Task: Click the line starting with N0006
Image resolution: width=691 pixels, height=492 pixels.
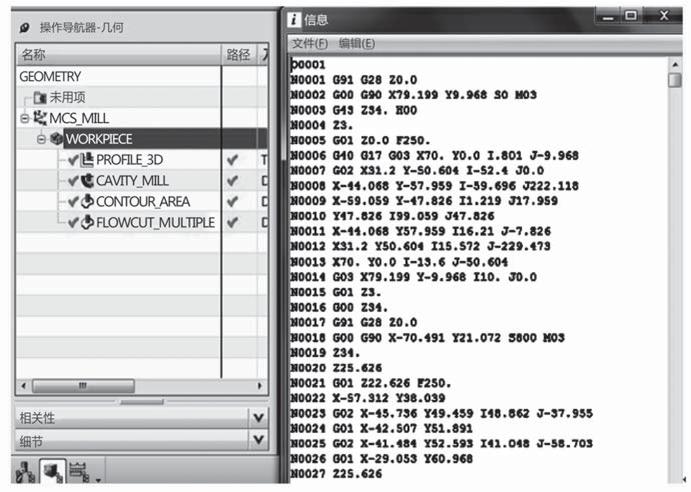Action: [x=435, y=156]
